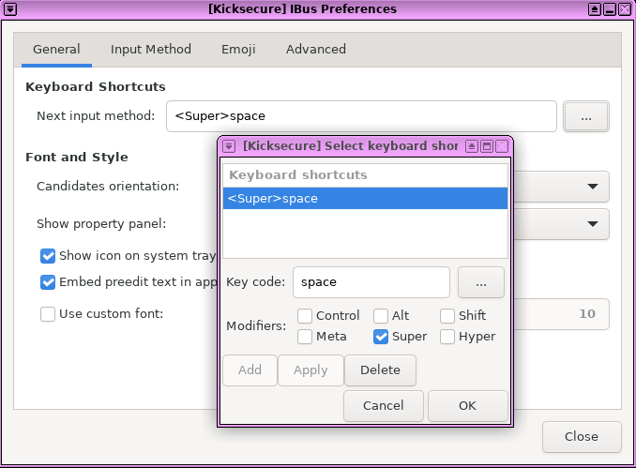Click the browse button beside Key code
This screenshot has height=468, width=636.
(480, 282)
